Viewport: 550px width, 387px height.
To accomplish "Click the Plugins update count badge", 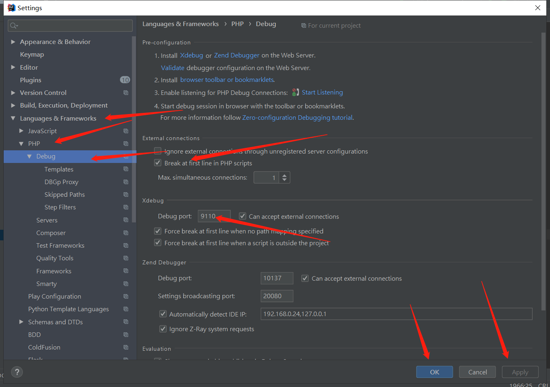I will click(x=125, y=80).
